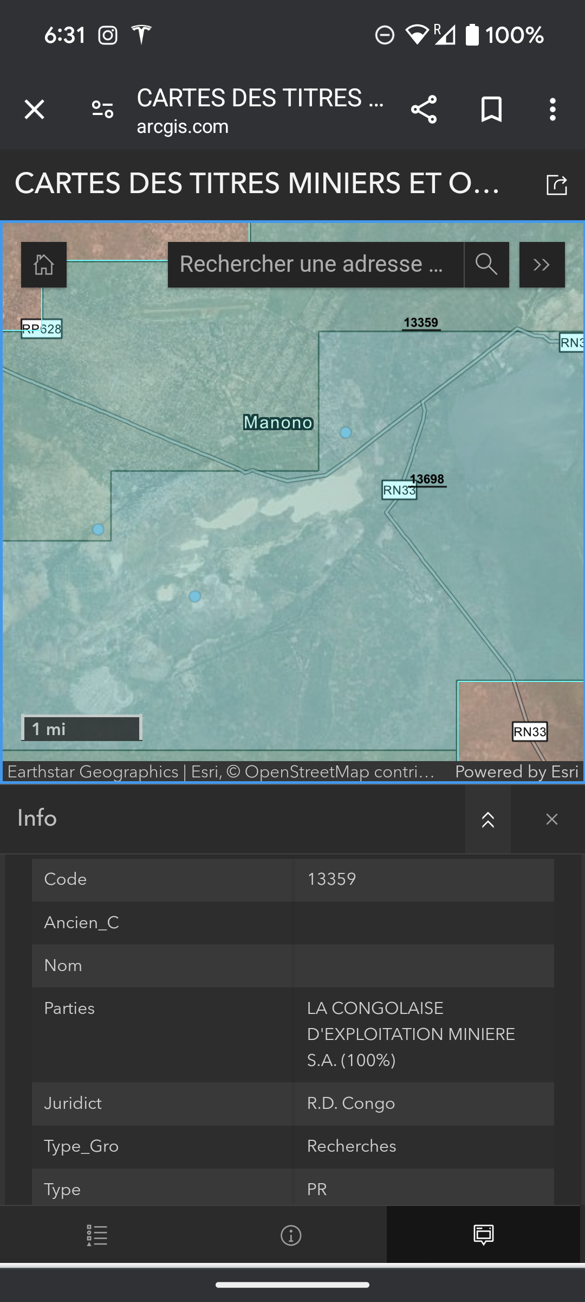Select the popup info panel tab

point(483,1235)
